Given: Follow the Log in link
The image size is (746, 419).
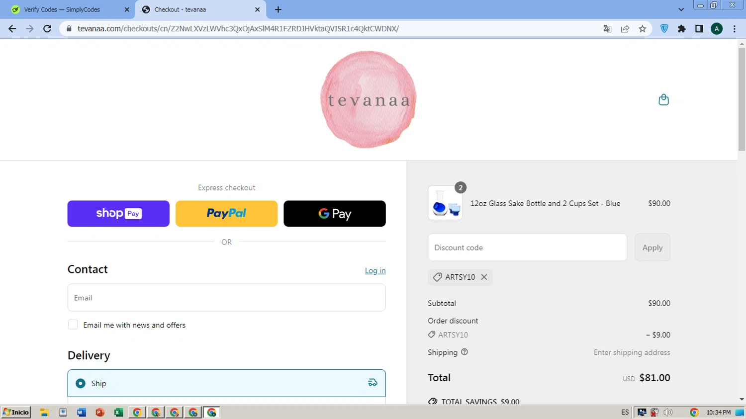Looking at the screenshot, I should pos(375,271).
